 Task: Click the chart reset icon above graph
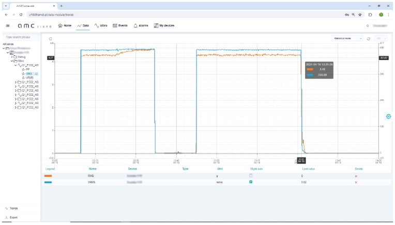pos(50,39)
